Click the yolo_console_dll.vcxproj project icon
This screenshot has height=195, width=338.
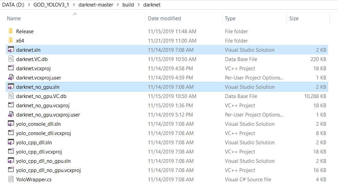point(11,133)
